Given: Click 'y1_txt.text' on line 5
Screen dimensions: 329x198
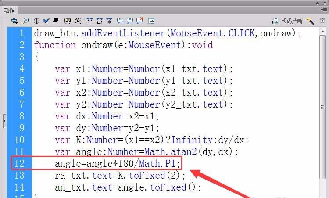Looking at the screenshot, I should pos(194,81).
